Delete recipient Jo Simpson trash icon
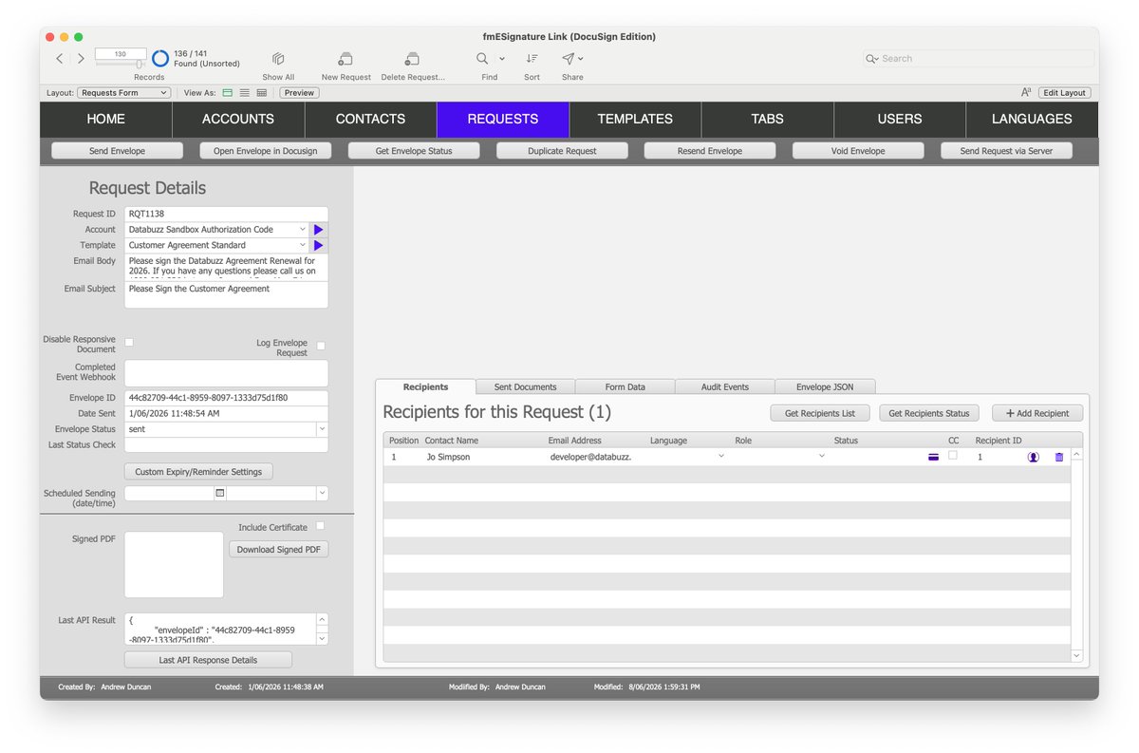1139x753 pixels. (x=1059, y=457)
